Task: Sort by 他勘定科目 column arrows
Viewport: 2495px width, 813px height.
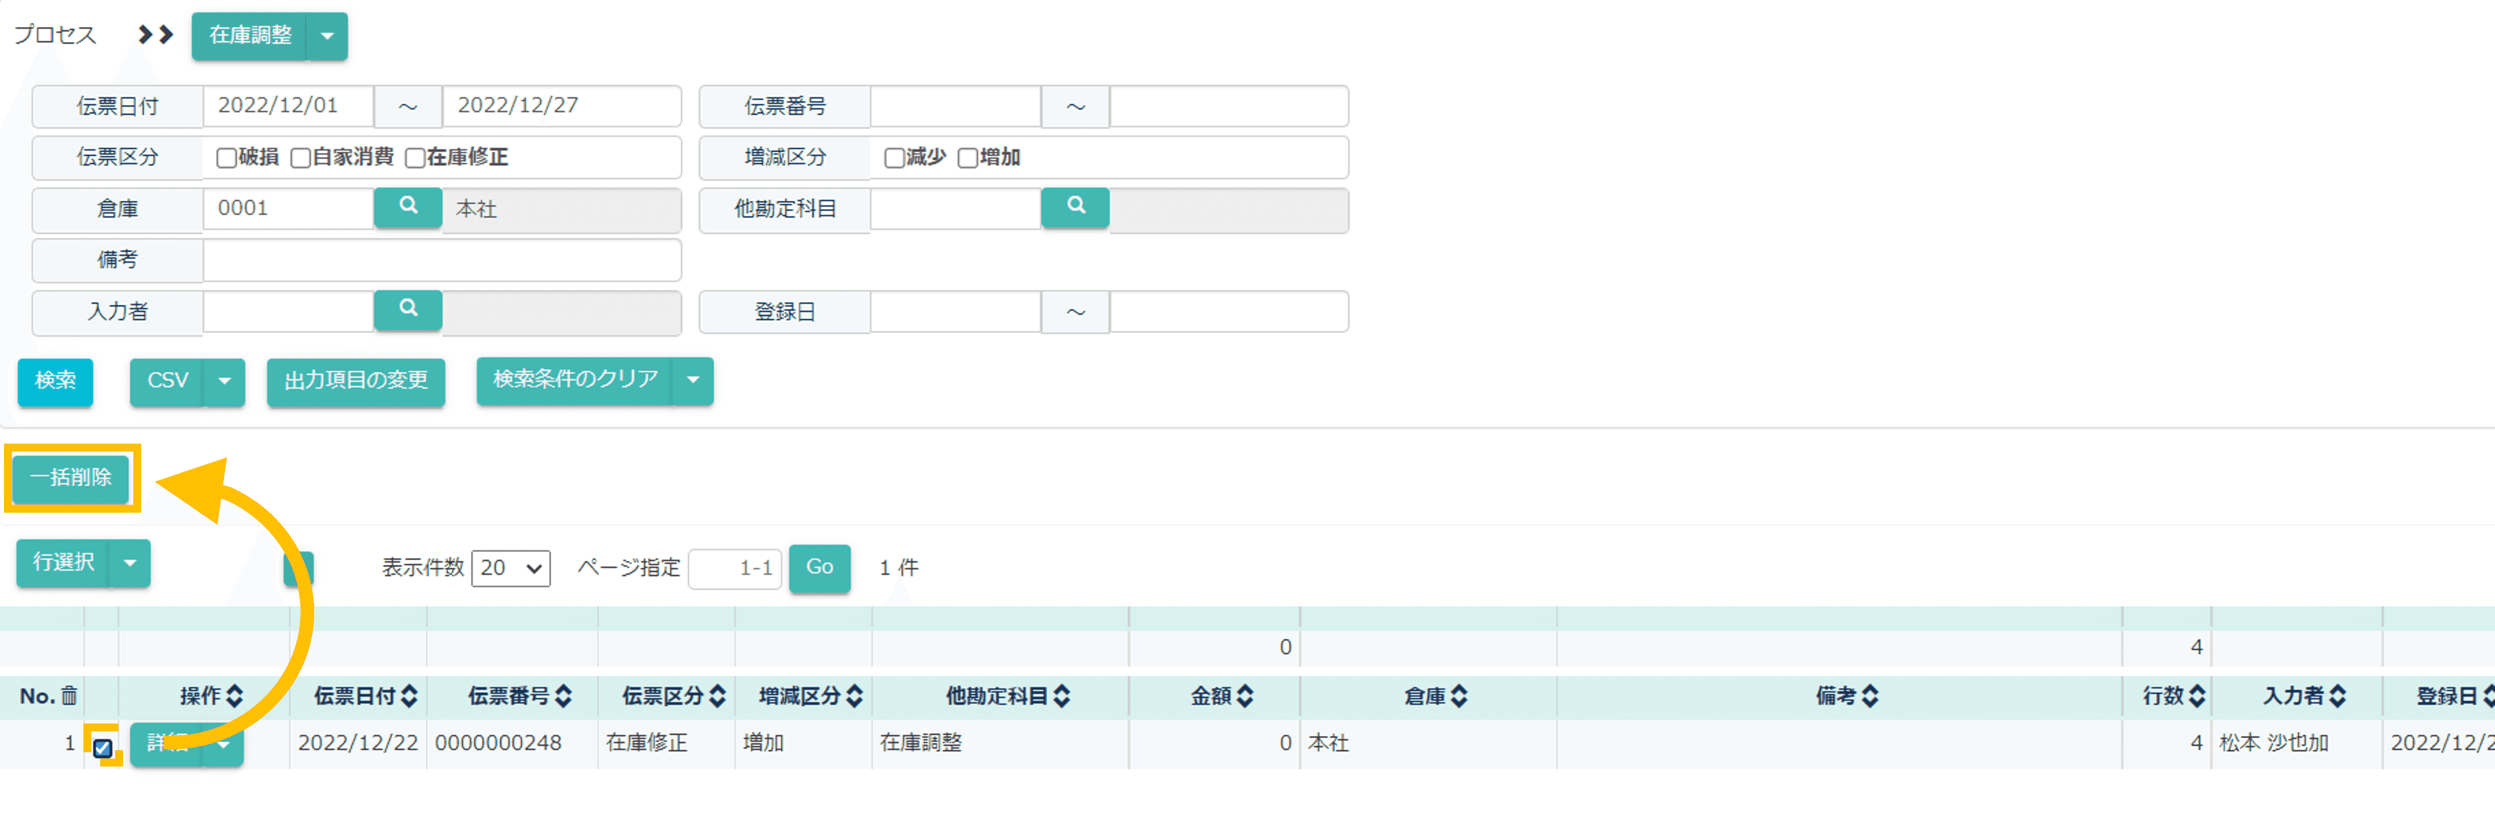Action: [1063, 696]
